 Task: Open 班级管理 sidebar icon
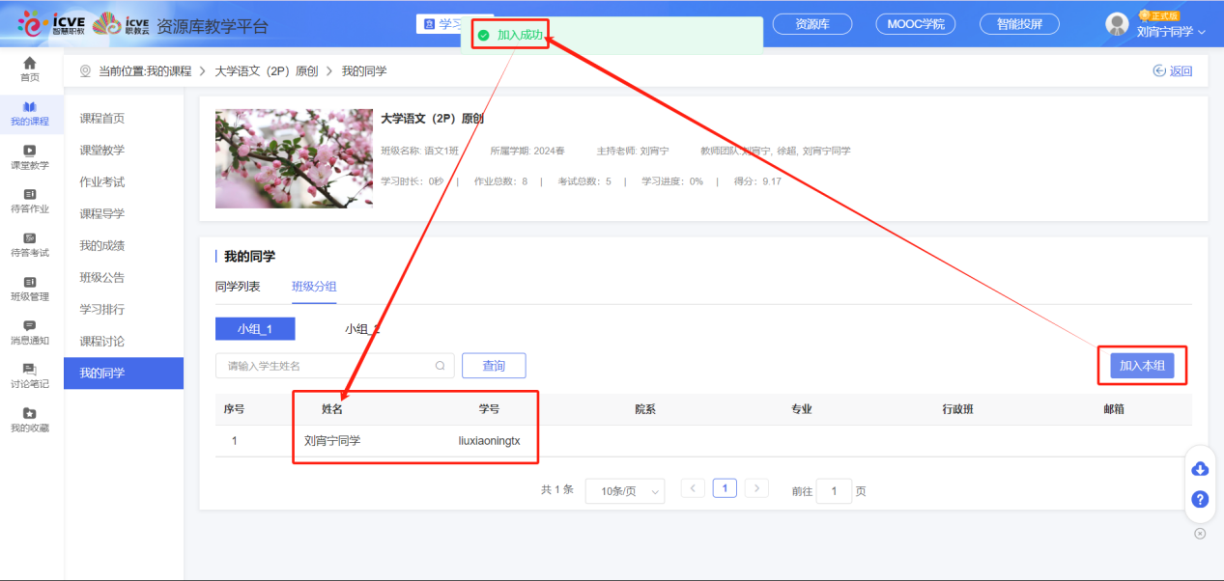pos(30,288)
